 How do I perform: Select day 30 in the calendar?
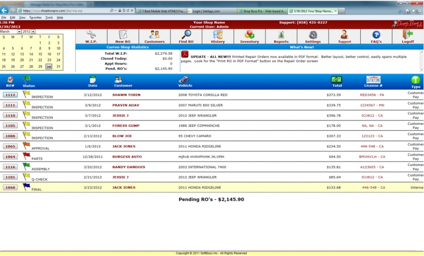[49, 66]
